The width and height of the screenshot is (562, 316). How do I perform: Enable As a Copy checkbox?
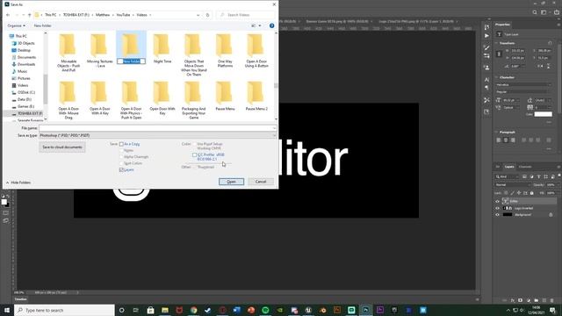121,144
